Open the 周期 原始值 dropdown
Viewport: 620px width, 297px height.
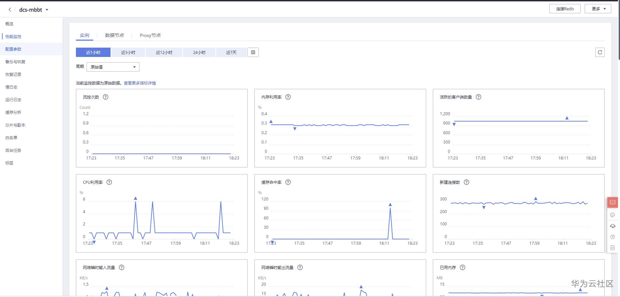(113, 67)
